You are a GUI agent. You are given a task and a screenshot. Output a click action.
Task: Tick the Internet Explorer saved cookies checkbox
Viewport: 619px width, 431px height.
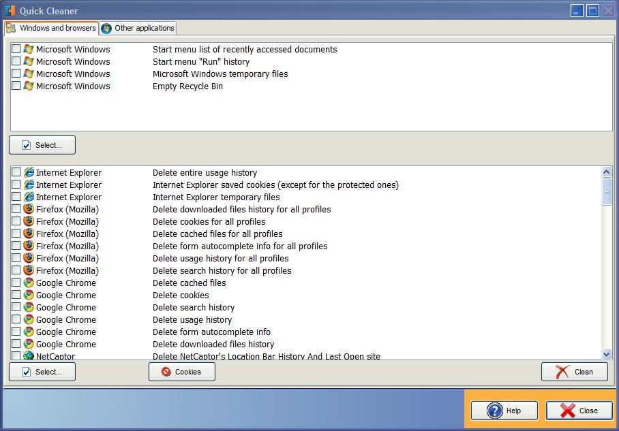[x=16, y=185]
